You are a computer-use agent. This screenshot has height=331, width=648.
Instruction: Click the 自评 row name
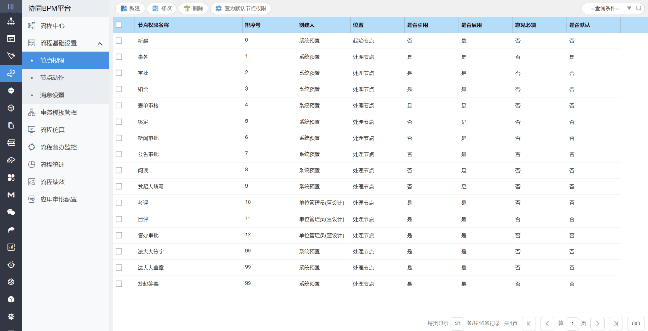(x=143, y=219)
